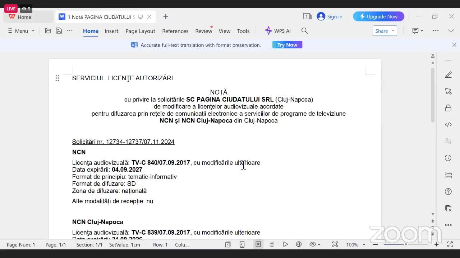Open the Home ribbon tab
This screenshot has width=460, height=258.
pos(91,31)
